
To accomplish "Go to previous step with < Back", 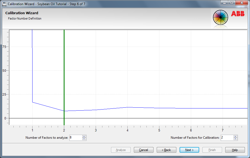I will coord(166,150).
